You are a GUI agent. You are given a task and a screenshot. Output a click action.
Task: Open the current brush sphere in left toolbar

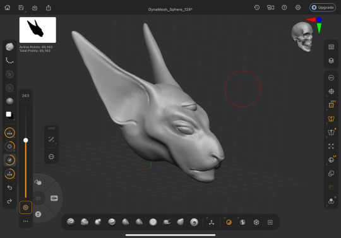(9, 47)
